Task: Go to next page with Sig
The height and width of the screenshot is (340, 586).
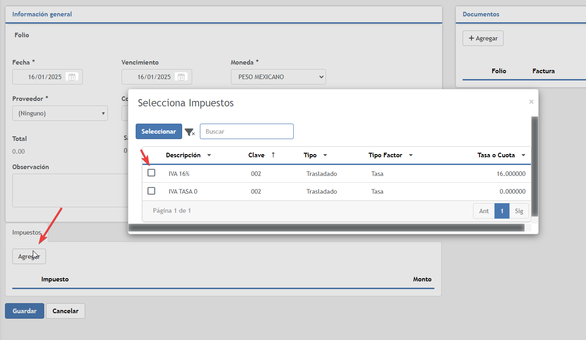Action: pyautogui.click(x=519, y=211)
